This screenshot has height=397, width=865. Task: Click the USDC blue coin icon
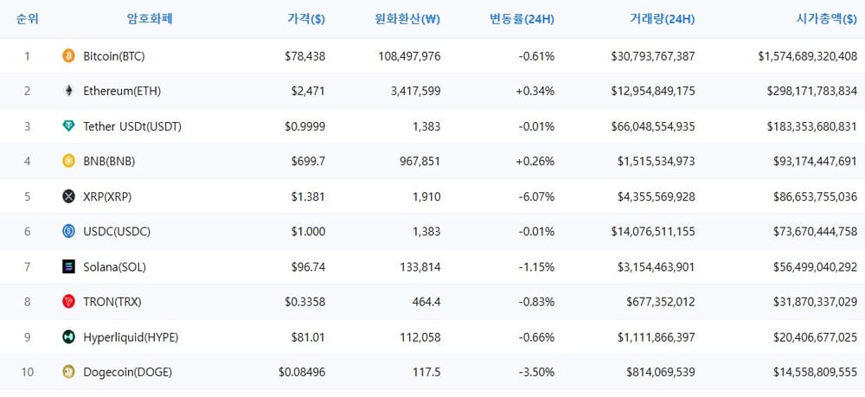click(68, 232)
